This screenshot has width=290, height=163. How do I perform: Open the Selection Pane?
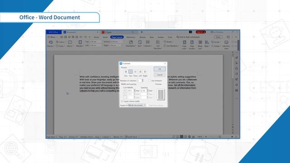tap(226, 45)
